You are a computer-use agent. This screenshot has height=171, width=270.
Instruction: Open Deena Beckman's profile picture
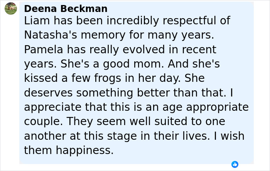pos(11,8)
